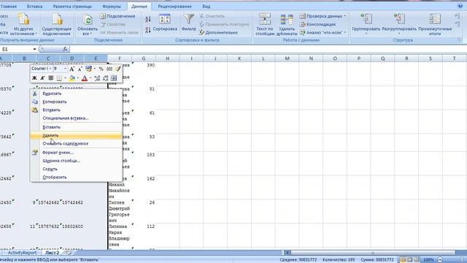Viewport: 467px width, 263px height.
Task: Switch to Normal view in status bar
Action: pyautogui.click(x=404, y=260)
